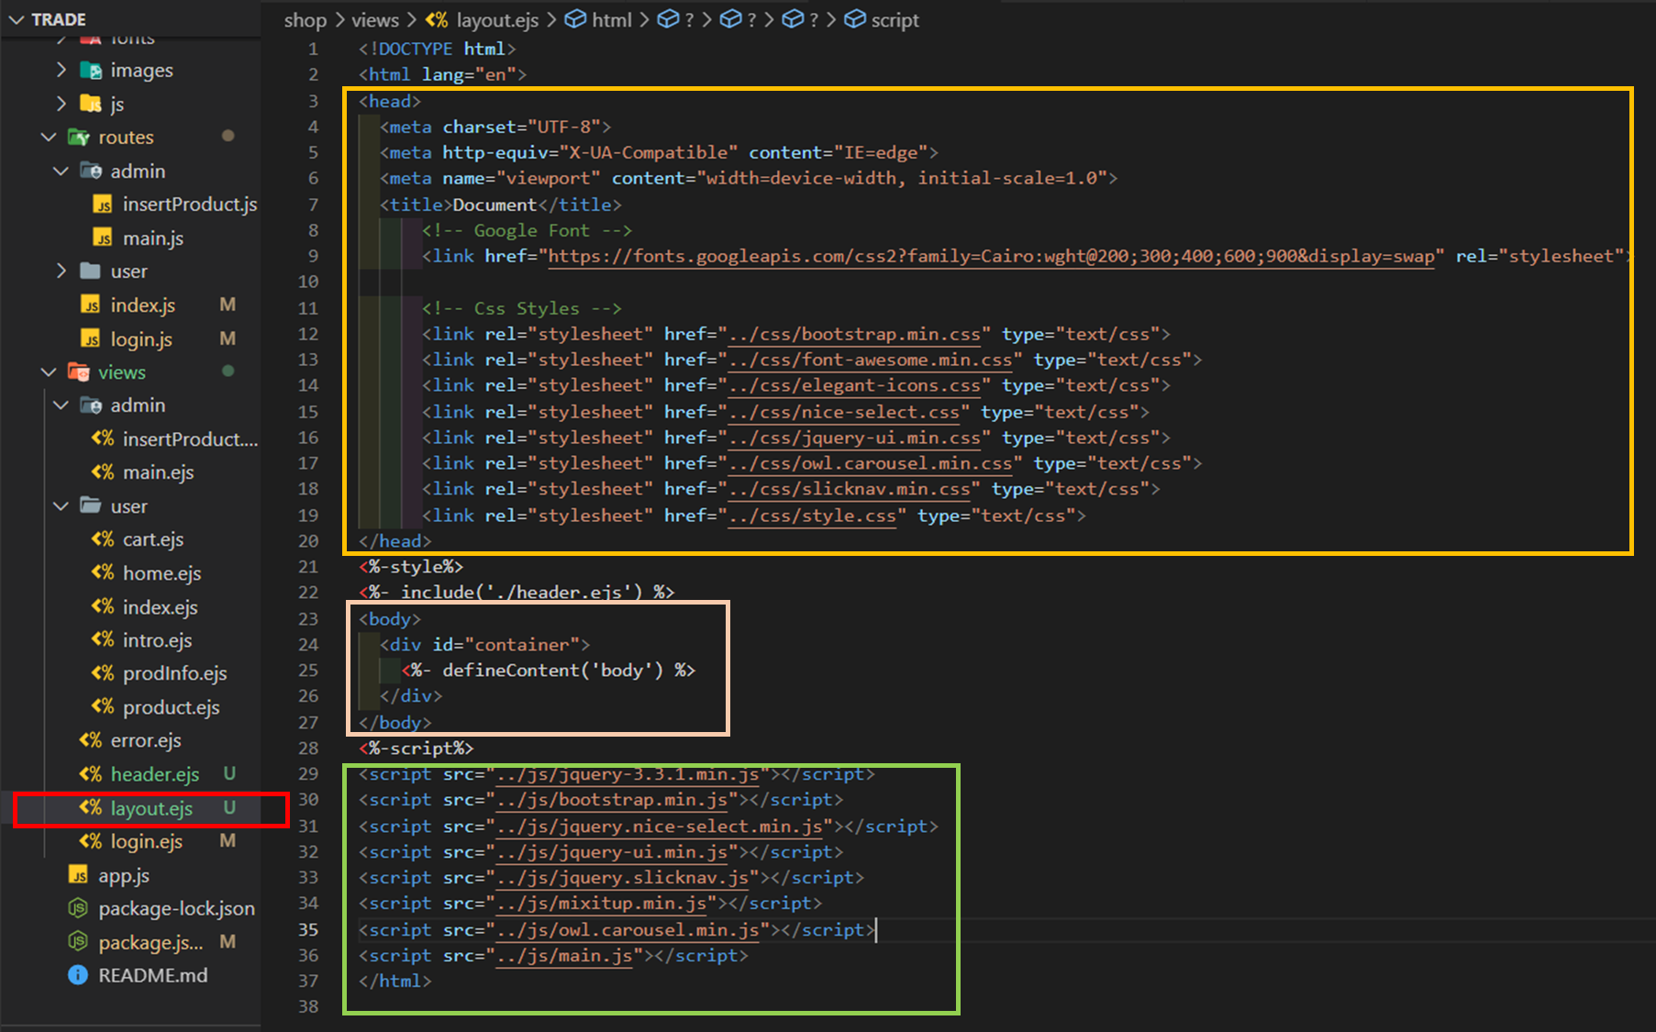Viewport: 1656px width, 1032px height.
Task: Click the info icon beside README.md
Action: point(78,975)
